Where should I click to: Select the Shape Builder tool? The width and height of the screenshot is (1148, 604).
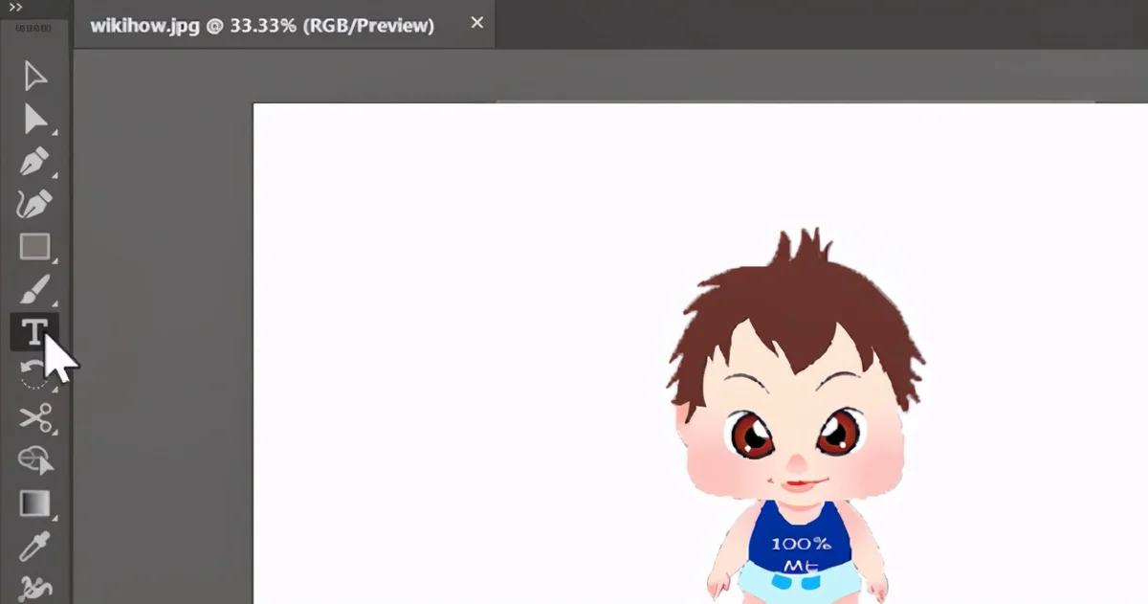(35, 460)
